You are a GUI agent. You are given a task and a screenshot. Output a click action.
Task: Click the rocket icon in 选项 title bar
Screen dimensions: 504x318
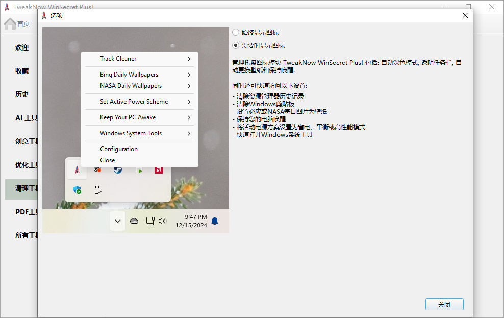point(44,15)
